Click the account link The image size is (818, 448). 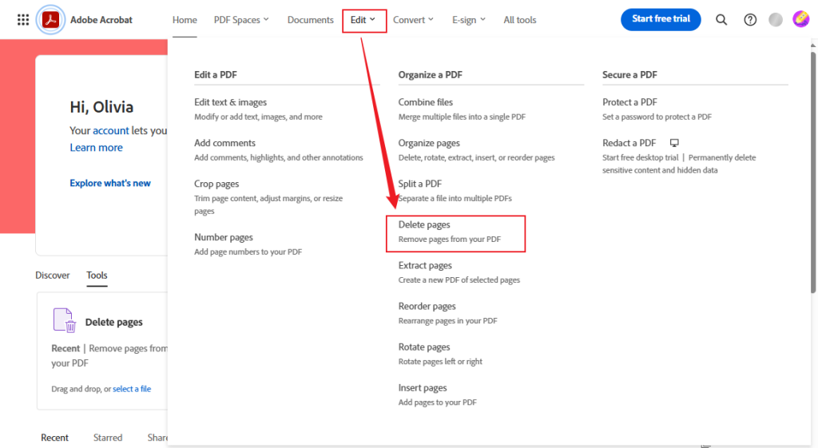[x=110, y=130]
